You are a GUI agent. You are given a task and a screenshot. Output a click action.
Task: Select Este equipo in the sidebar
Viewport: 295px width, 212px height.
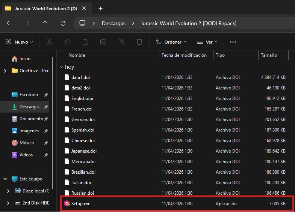point(27,179)
